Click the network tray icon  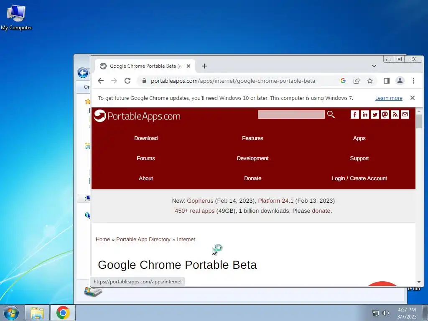click(376, 313)
